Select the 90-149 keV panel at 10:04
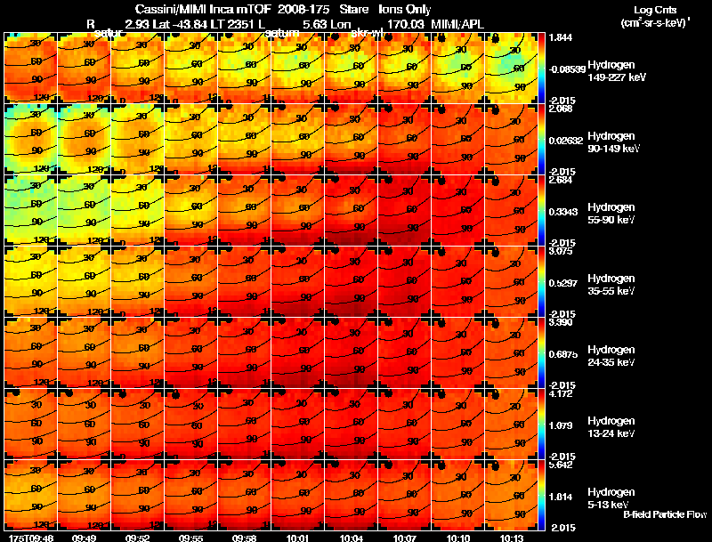This screenshot has height=542, width=712. coord(351,140)
